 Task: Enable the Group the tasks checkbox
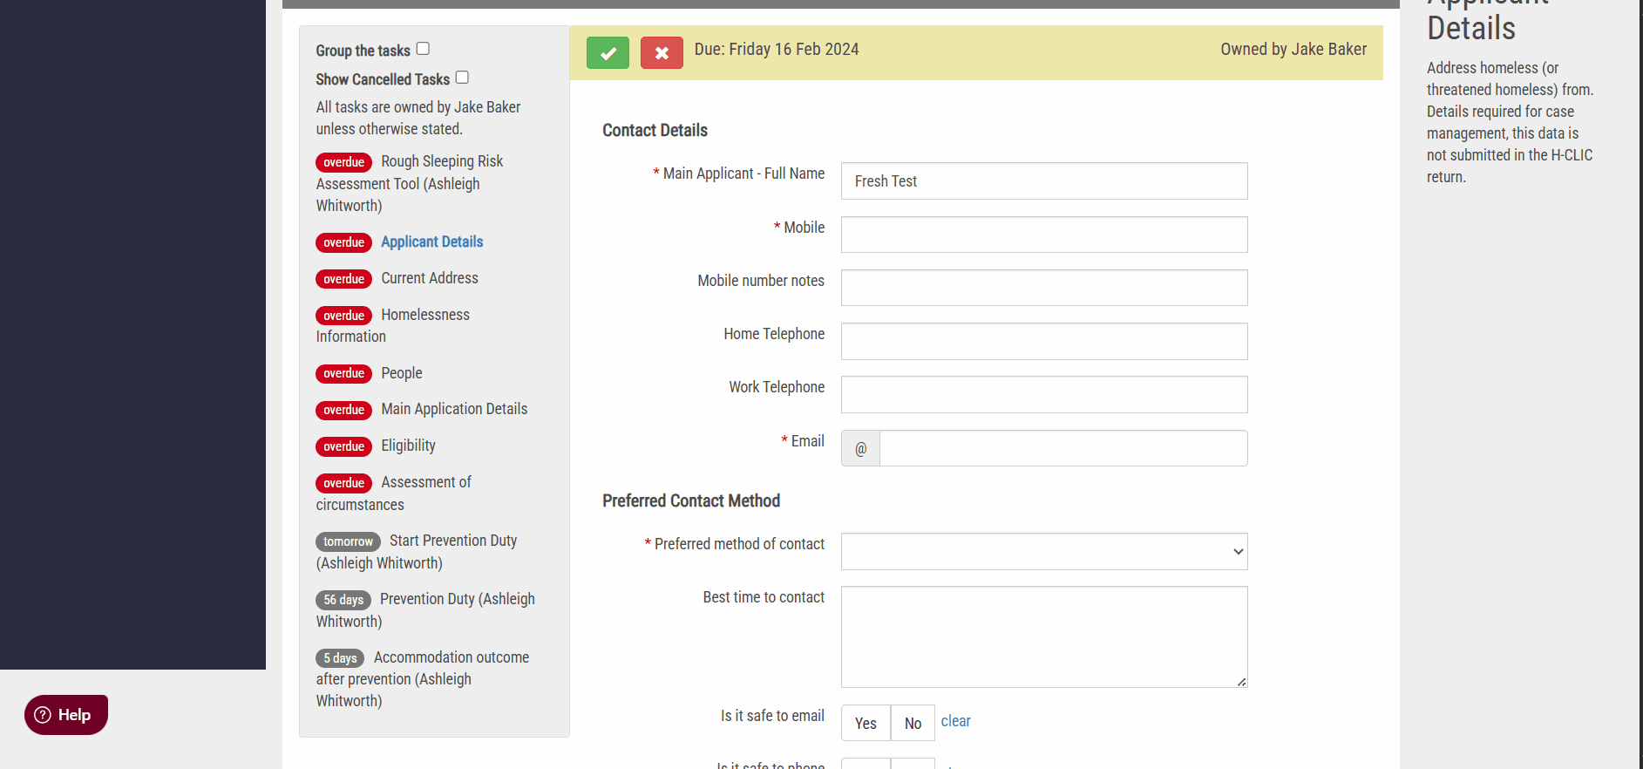[x=423, y=49]
